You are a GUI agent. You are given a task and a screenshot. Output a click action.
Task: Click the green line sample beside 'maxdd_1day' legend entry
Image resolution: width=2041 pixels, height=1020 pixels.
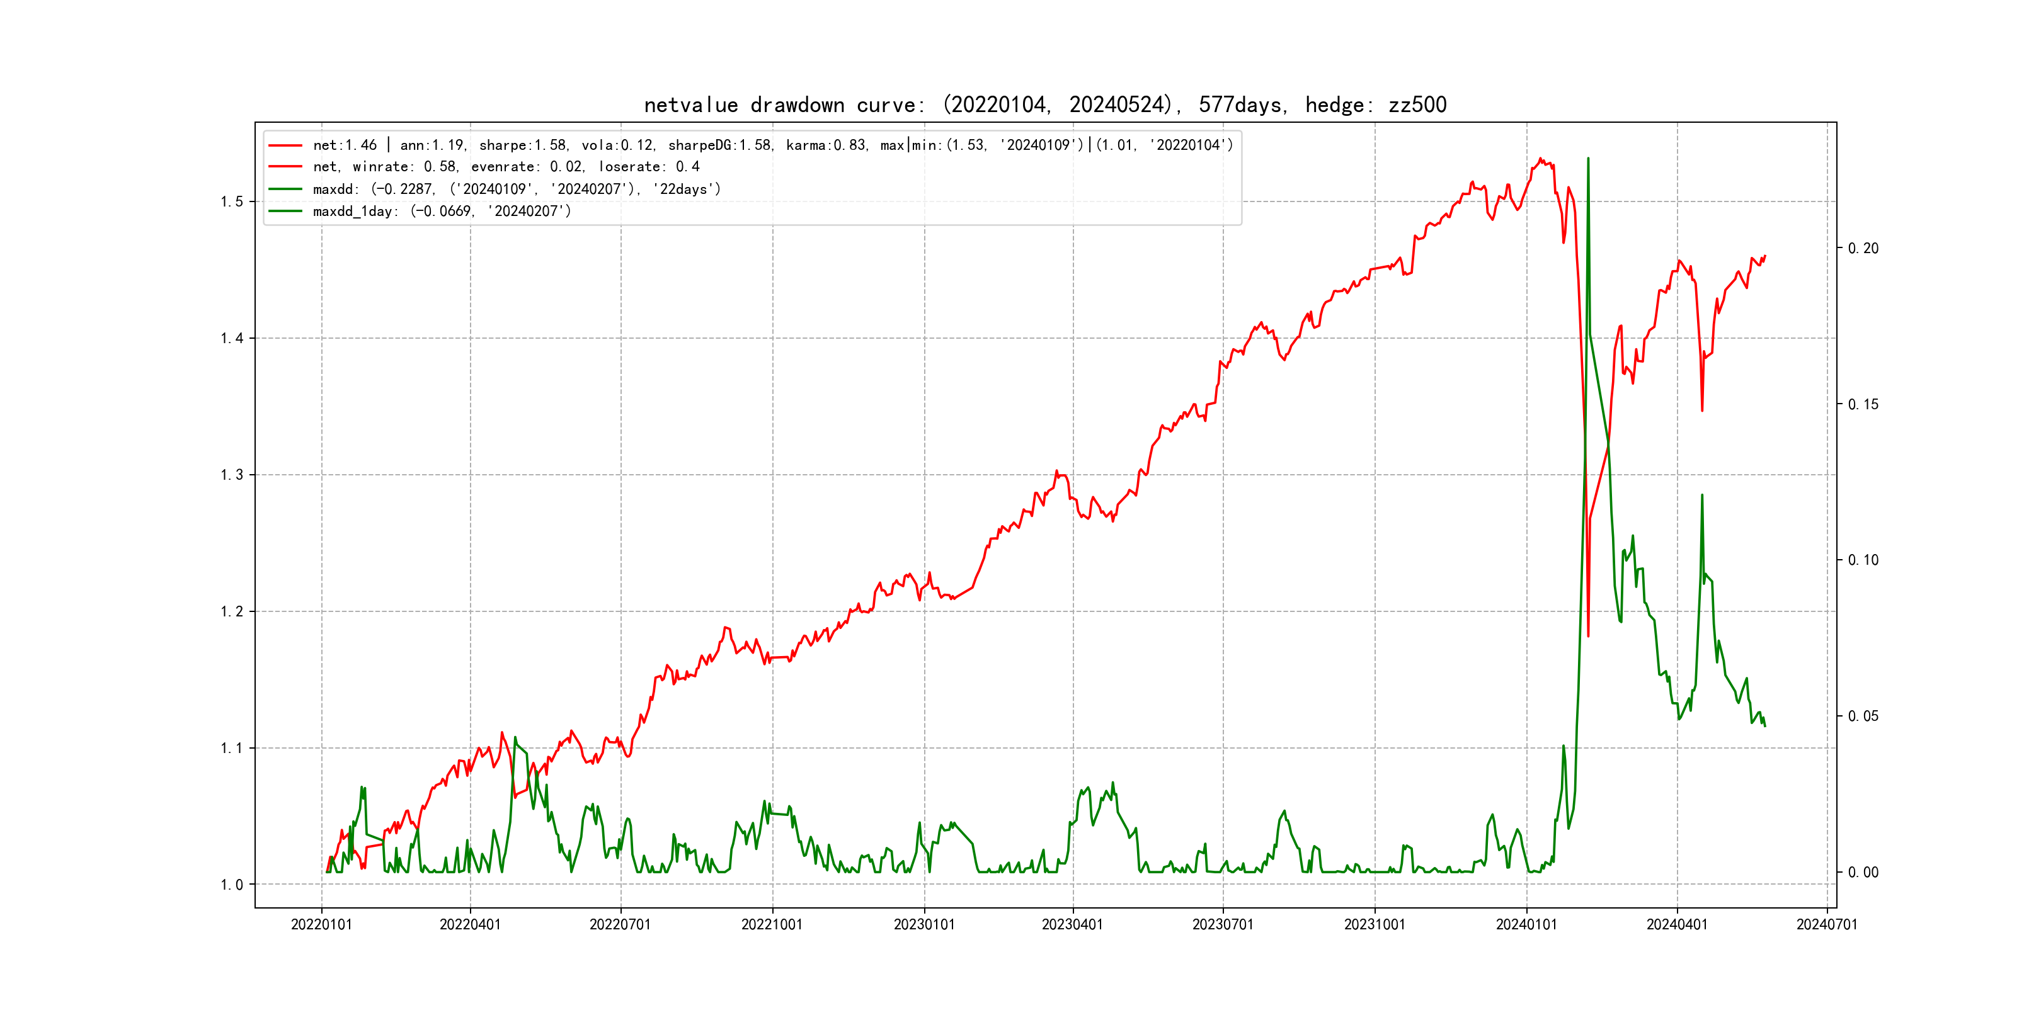point(285,212)
